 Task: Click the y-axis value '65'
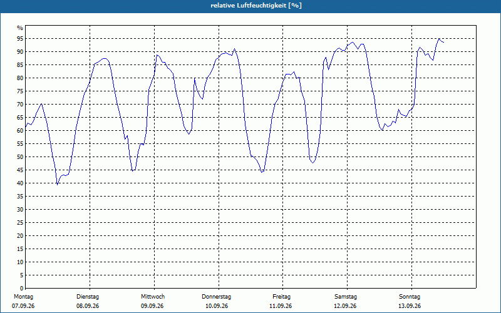(x=20, y=118)
